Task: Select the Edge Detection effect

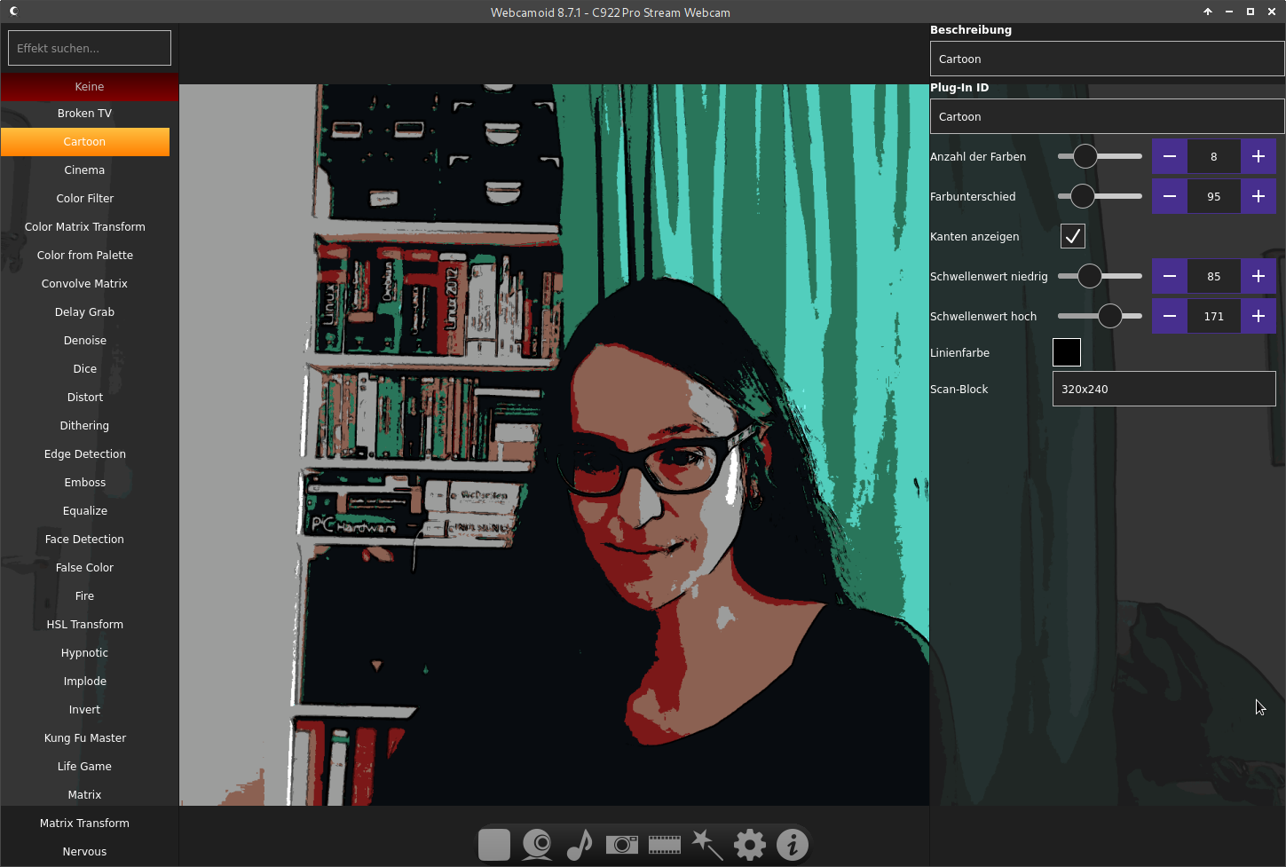Action: (x=85, y=454)
